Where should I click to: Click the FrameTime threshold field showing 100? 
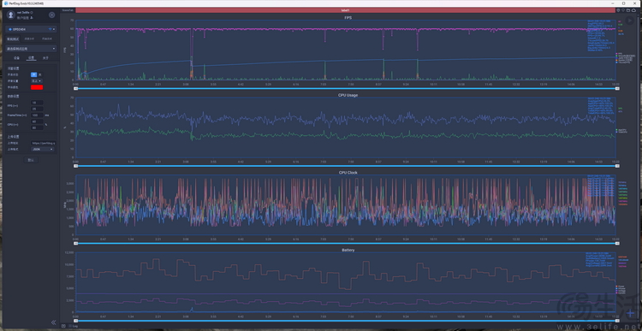click(38, 115)
